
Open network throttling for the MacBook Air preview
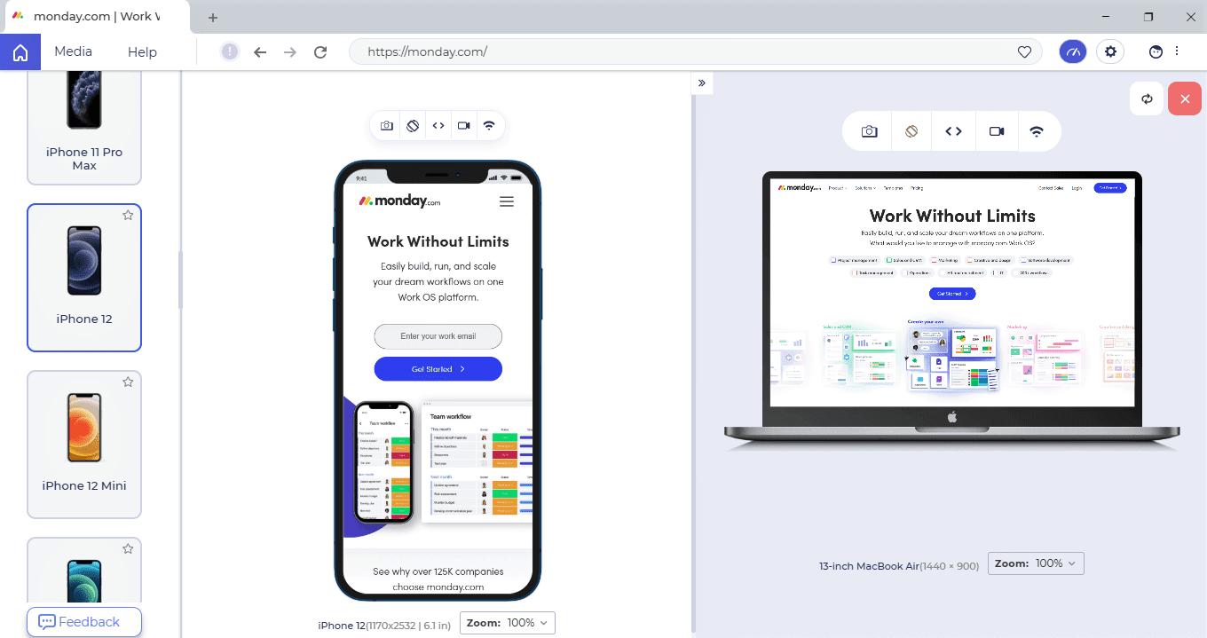[1037, 130]
